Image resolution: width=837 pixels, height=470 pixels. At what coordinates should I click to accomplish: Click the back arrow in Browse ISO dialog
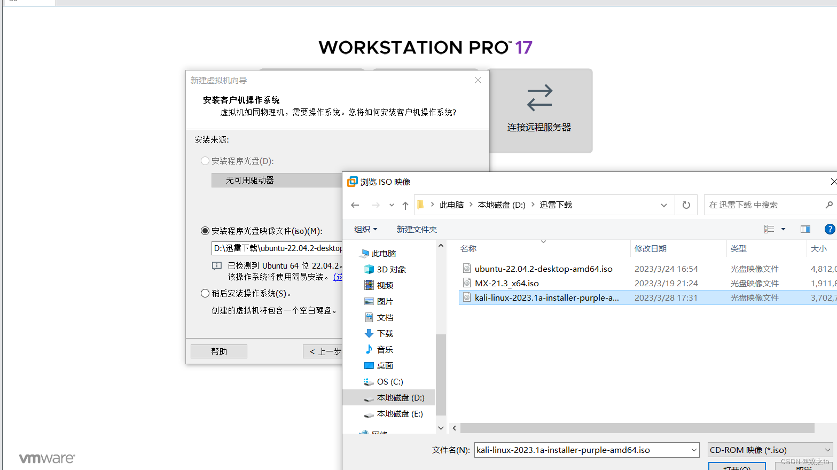tap(355, 205)
